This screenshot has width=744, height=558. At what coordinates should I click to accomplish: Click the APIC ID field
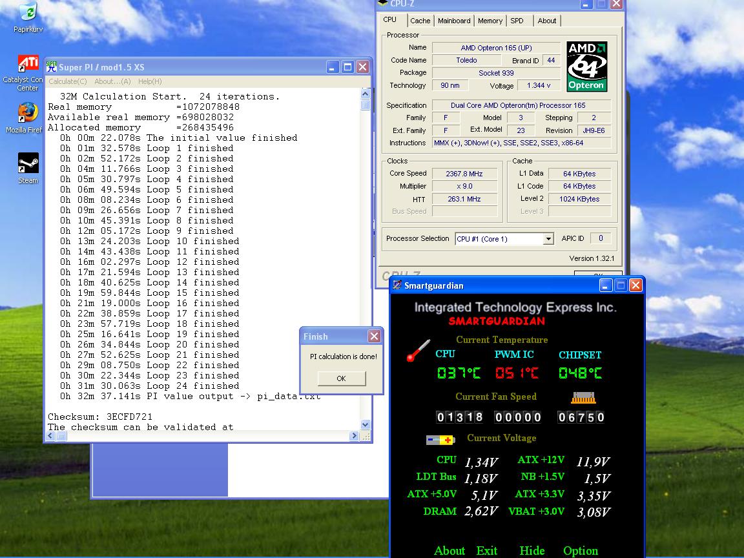pyautogui.click(x=601, y=238)
